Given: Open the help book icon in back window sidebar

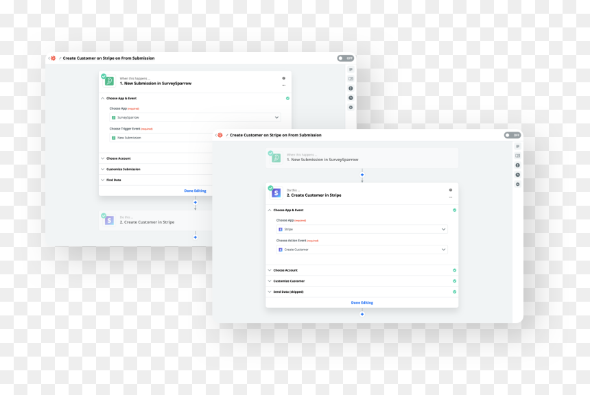Looking at the screenshot, I should (351, 79).
